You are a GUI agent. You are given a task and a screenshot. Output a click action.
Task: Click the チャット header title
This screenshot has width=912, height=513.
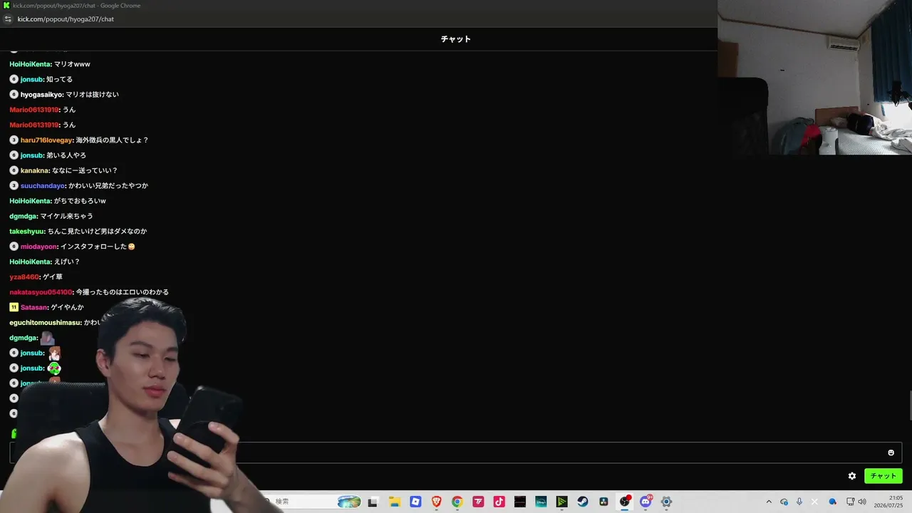(x=456, y=39)
